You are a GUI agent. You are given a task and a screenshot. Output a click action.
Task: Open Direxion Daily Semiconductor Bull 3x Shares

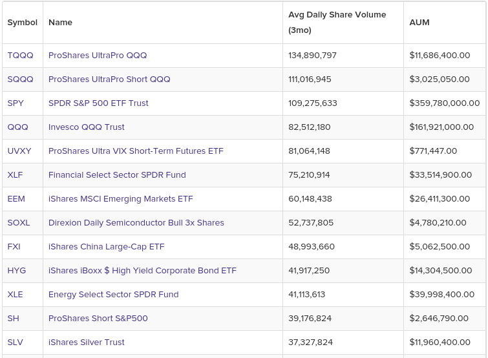tap(136, 223)
